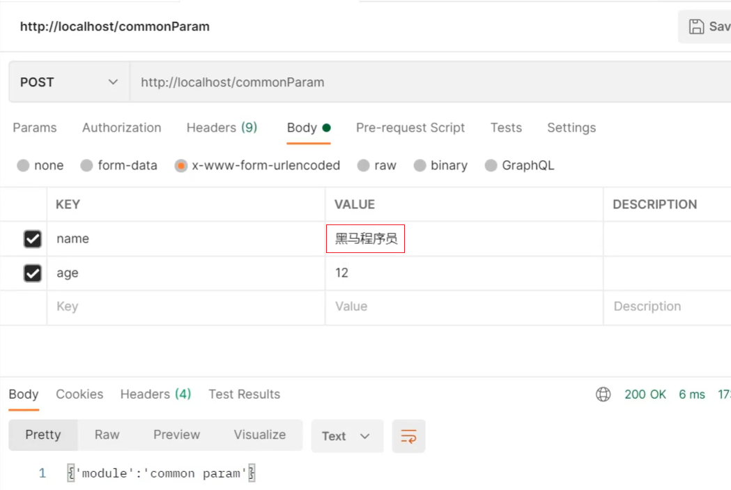Click the KEY column header
The width and height of the screenshot is (731, 490).
tap(68, 205)
